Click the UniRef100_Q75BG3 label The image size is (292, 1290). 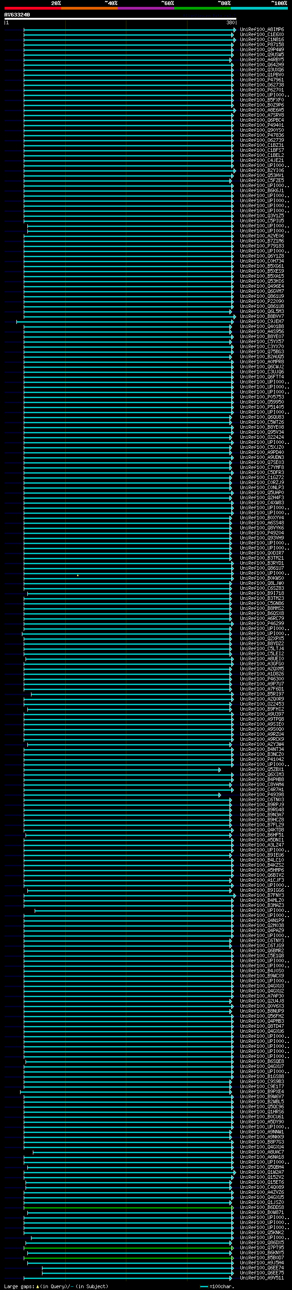coord(261,351)
